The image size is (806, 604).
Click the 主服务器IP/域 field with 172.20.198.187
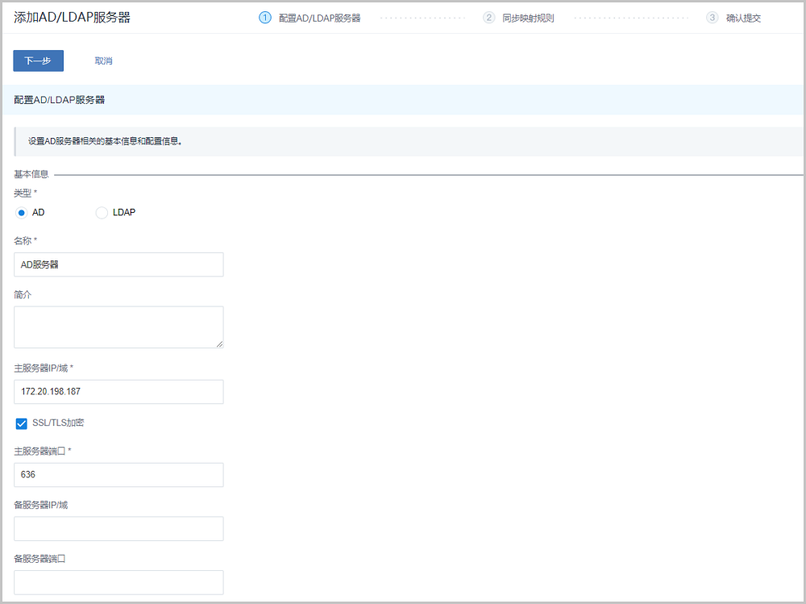click(x=118, y=392)
